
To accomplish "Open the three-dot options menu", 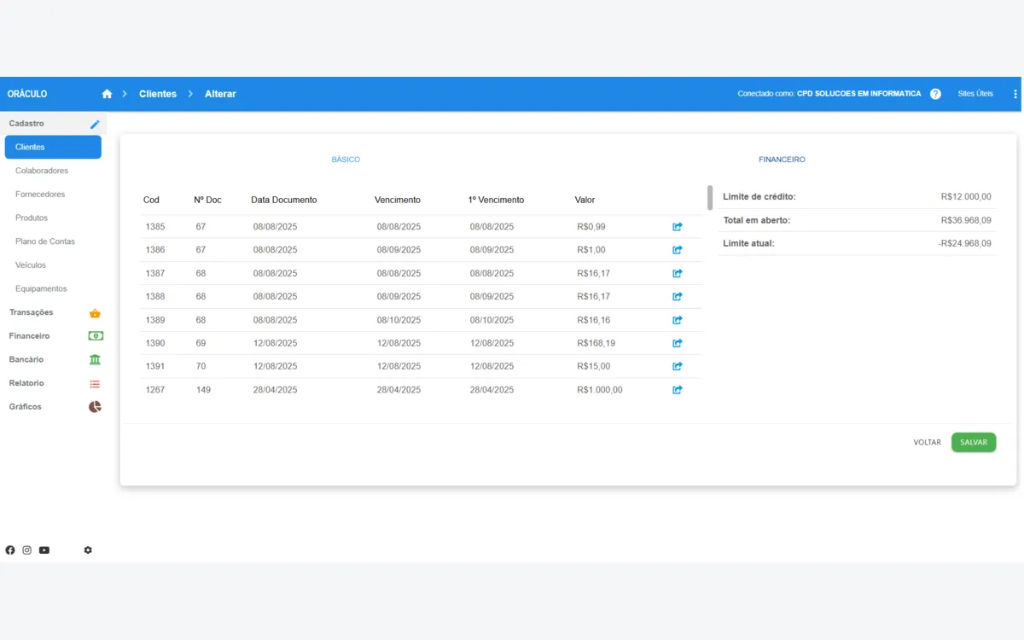I will [1015, 94].
